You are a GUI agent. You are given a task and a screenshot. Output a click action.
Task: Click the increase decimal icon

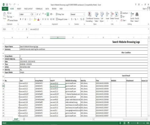click(81, 19)
